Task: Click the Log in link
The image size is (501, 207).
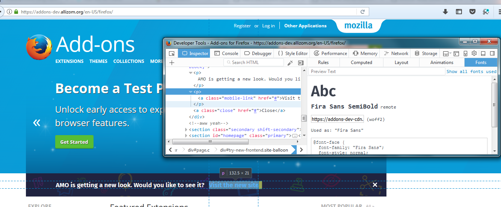Action: pyautogui.click(x=269, y=26)
